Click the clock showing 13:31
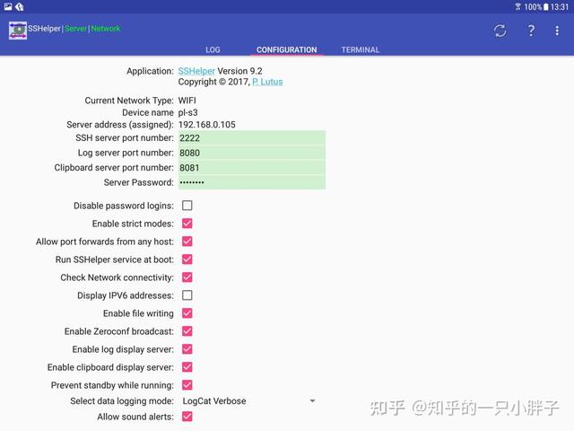Screen dimensions: 574x431 click(x=560, y=6)
